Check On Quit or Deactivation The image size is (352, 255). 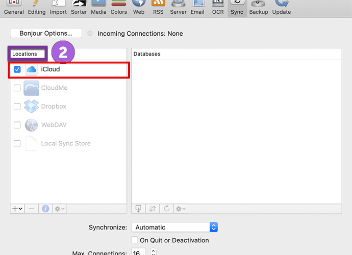pos(135,240)
